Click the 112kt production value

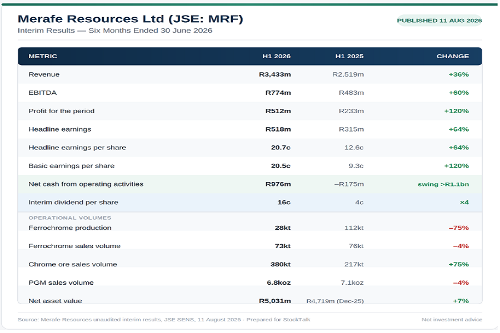354,228
